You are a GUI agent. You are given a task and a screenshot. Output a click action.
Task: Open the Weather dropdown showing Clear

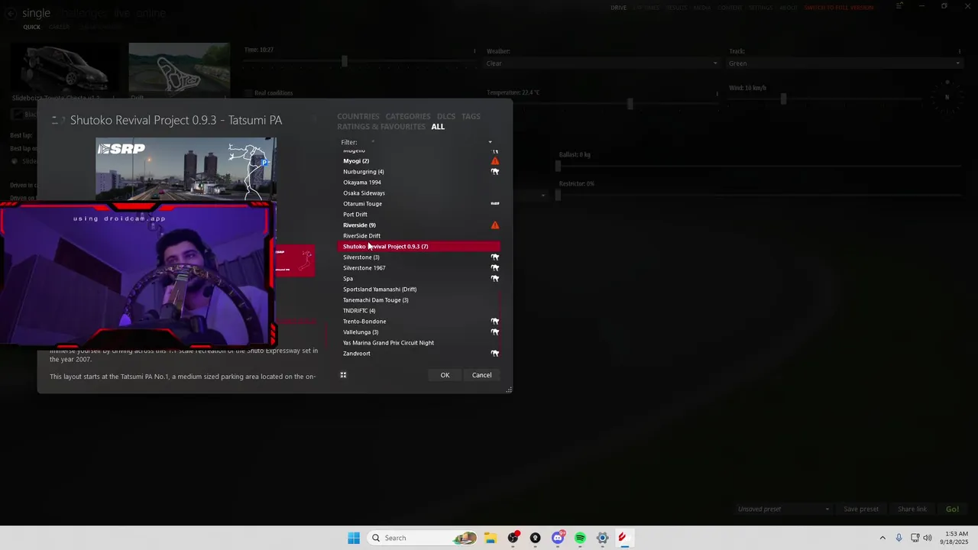coord(603,63)
